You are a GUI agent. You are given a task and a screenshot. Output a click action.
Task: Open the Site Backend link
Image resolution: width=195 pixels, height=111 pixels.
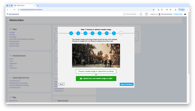click(14, 14)
